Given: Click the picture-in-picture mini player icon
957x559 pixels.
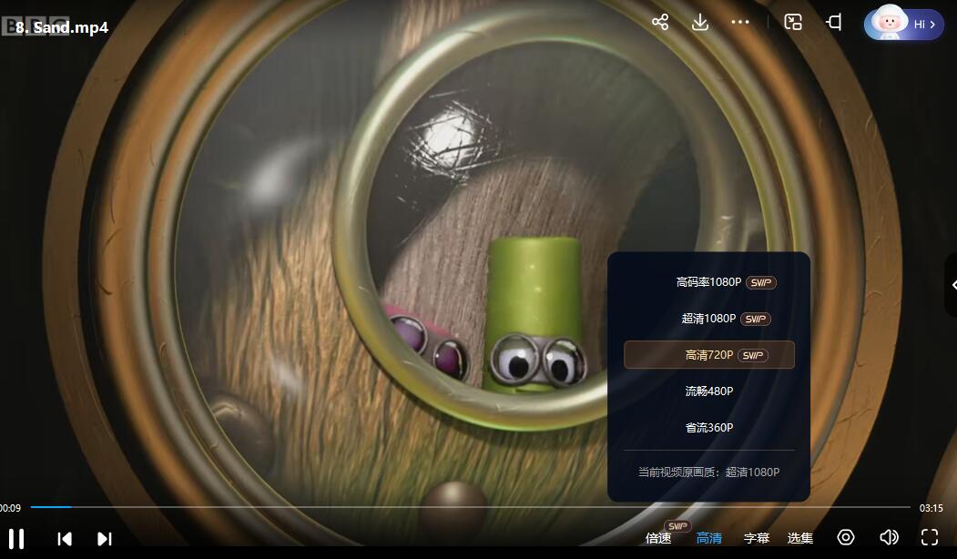Looking at the screenshot, I should coord(793,23).
